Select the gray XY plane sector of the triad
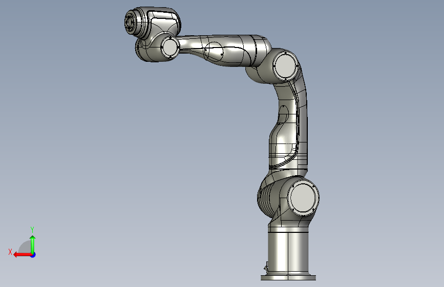This screenshot has width=444, height=287. pyautogui.click(x=25, y=248)
